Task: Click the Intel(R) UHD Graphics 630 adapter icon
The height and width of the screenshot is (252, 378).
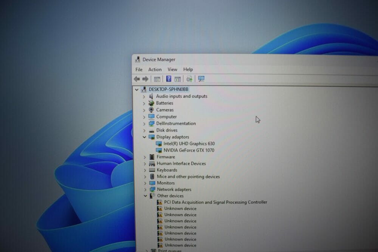Action: [x=159, y=144]
